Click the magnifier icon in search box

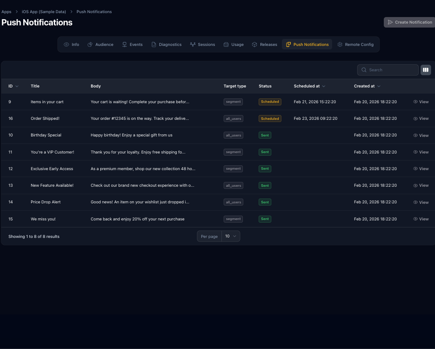click(x=364, y=70)
